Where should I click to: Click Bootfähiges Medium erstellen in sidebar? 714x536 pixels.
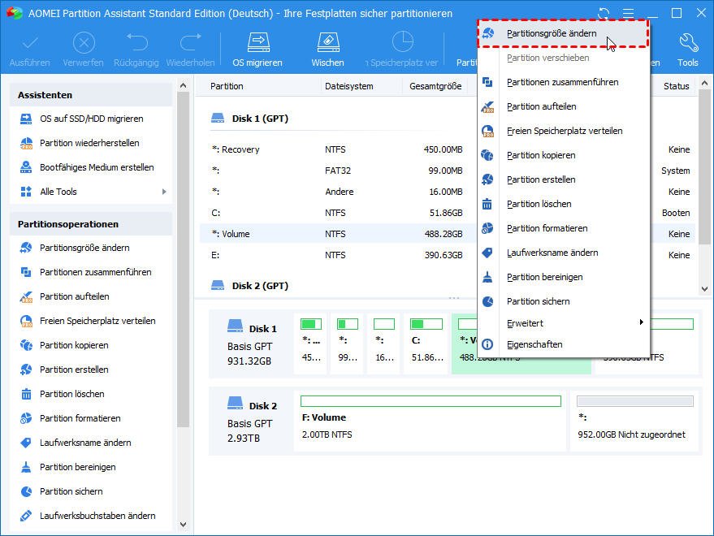tap(97, 167)
